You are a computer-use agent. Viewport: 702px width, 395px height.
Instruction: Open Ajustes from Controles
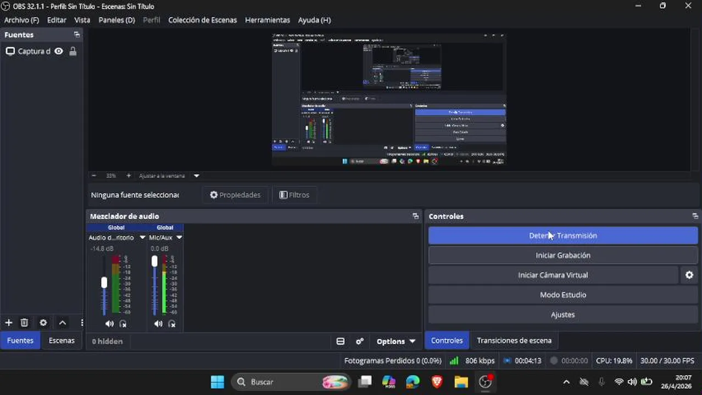click(x=563, y=314)
